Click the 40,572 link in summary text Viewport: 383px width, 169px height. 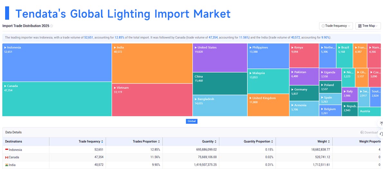295,38
